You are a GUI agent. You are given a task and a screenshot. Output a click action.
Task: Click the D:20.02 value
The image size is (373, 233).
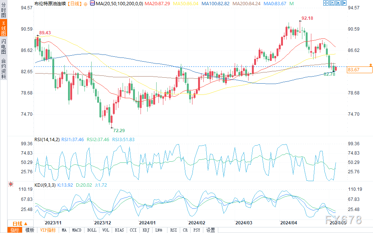tap(84, 185)
